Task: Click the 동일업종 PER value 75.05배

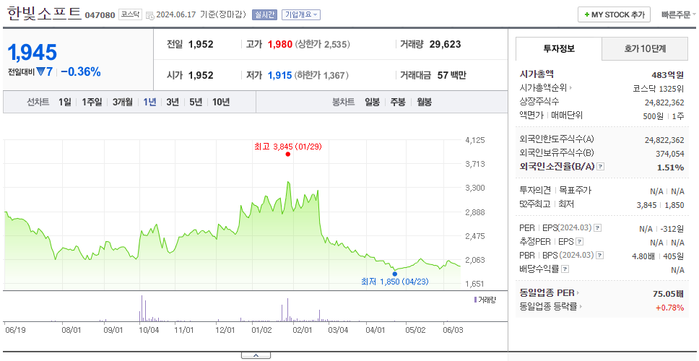Action: coord(668,294)
